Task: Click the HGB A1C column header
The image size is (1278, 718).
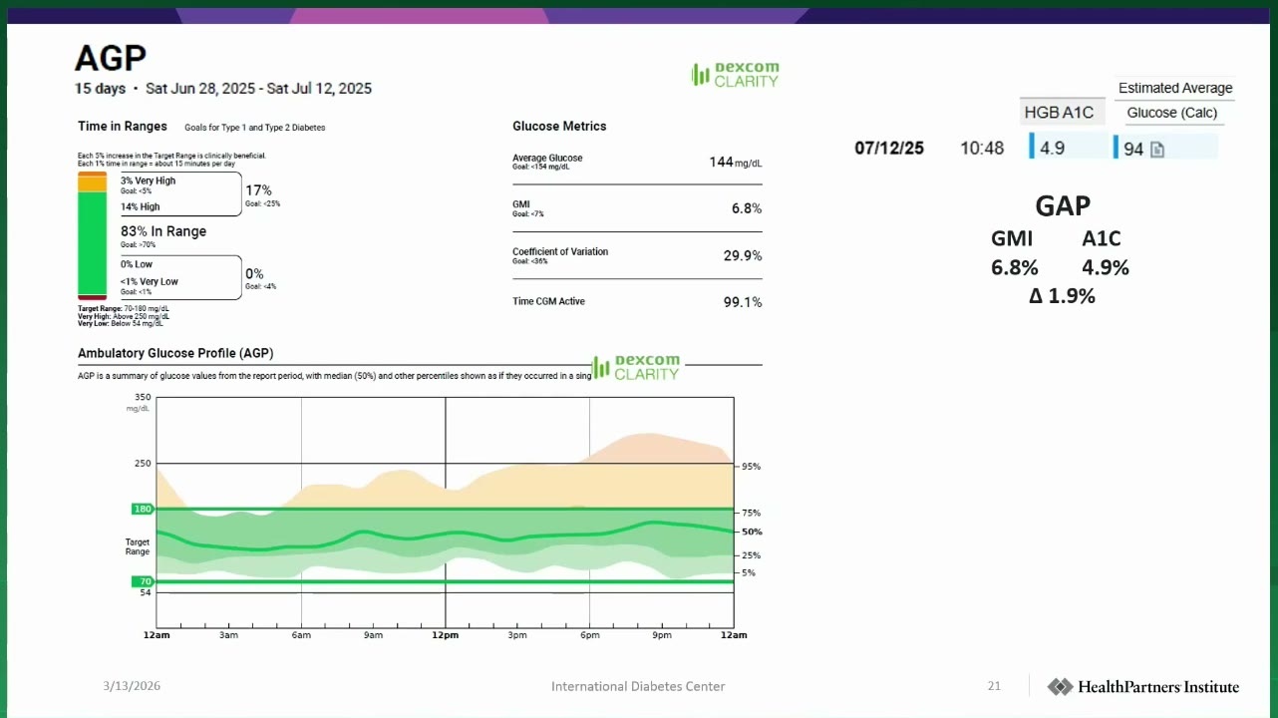Action: click(1059, 113)
